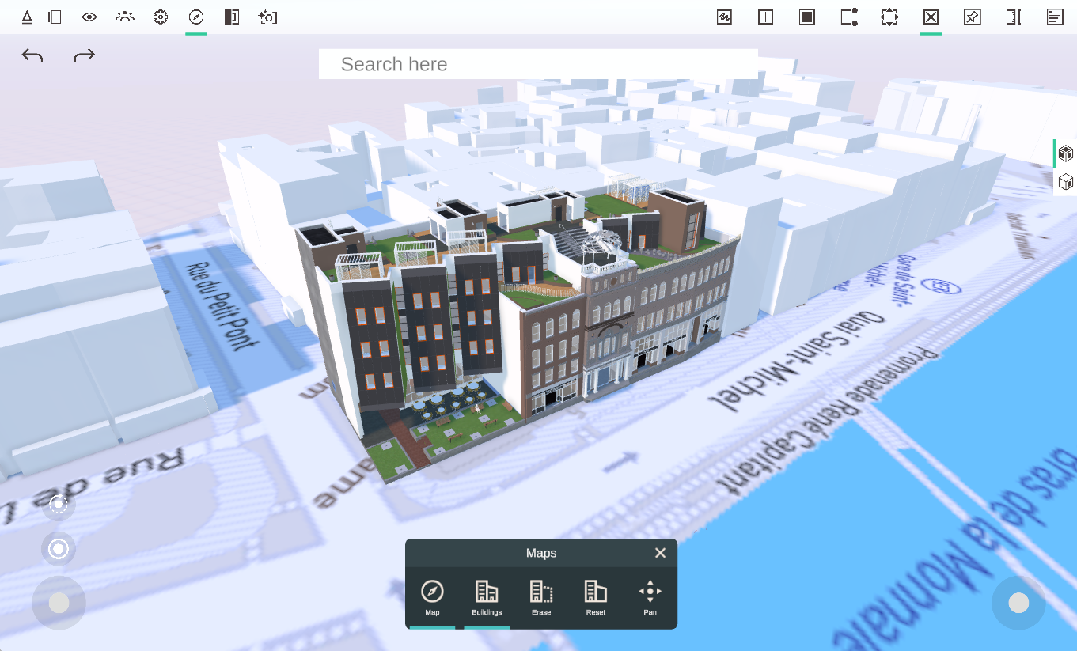Viewport: 1077px width, 651px height.
Task: Click the orbit rotate control
Action: point(59,504)
